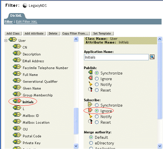Select Publish Notify radio button
The width and height of the screenshot is (163, 149).
(x=97, y=84)
